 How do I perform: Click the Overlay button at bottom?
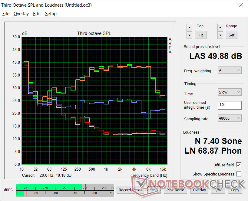pos(199,190)
